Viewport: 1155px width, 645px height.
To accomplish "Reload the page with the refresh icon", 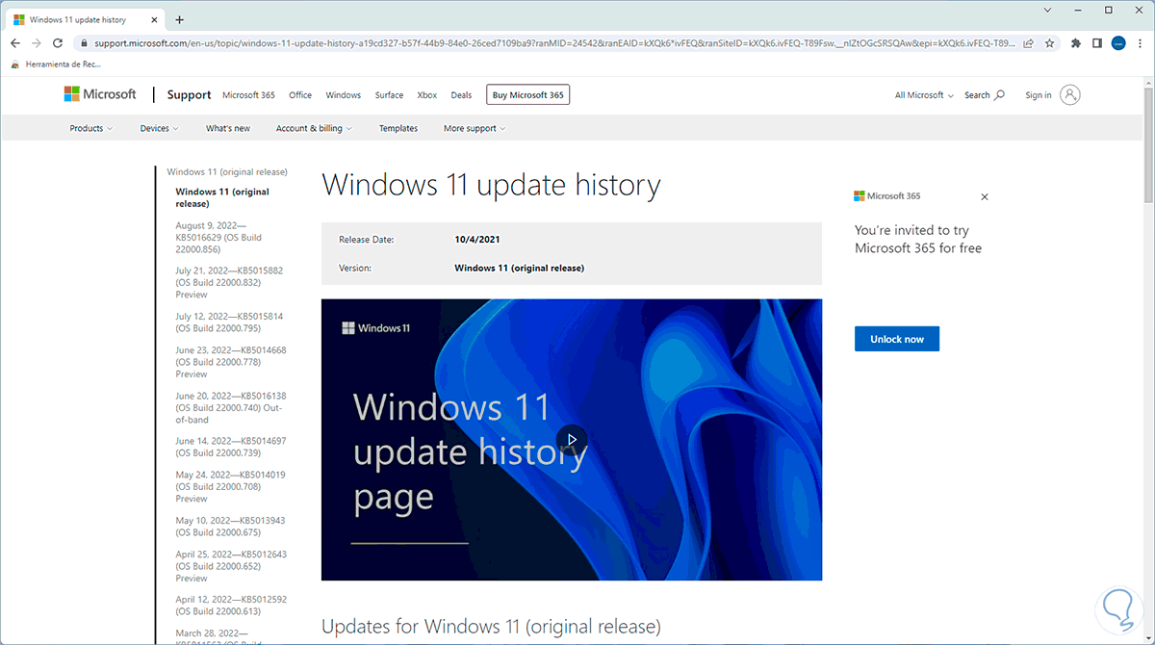I will 58,43.
